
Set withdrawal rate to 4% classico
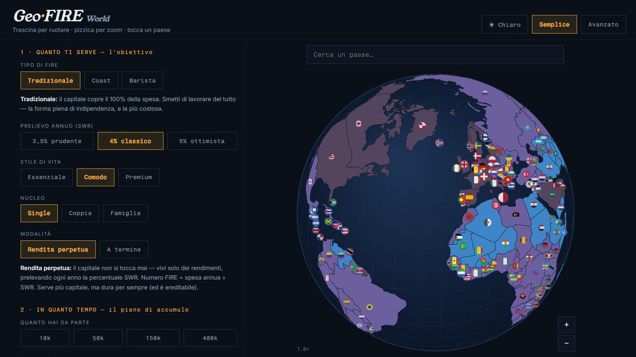click(x=130, y=141)
